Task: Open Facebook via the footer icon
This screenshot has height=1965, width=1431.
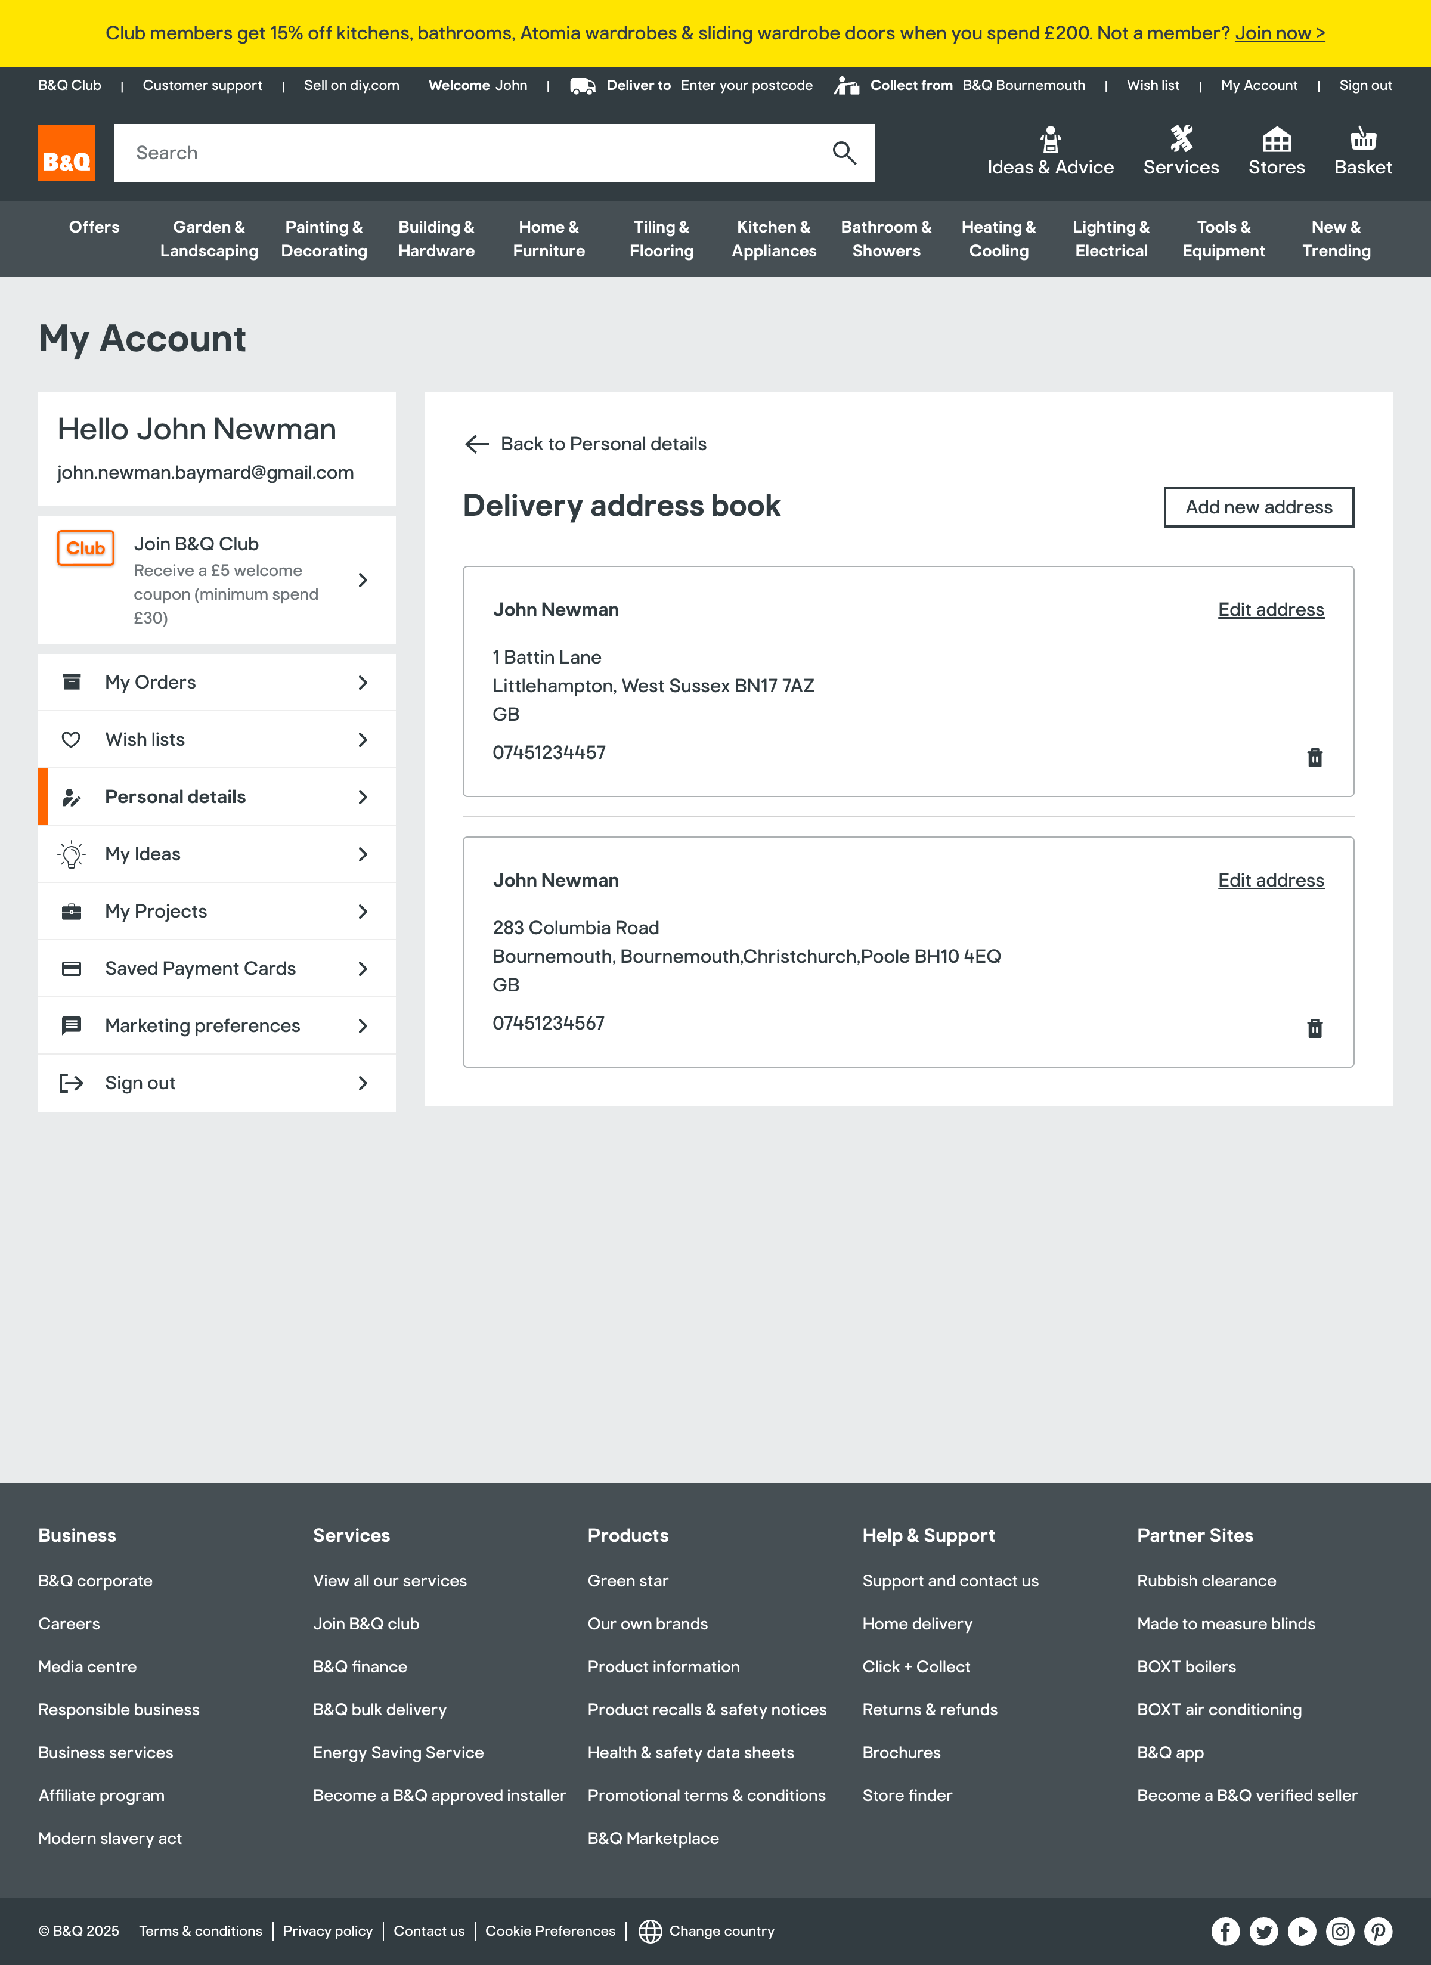Action: tap(1225, 1931)
